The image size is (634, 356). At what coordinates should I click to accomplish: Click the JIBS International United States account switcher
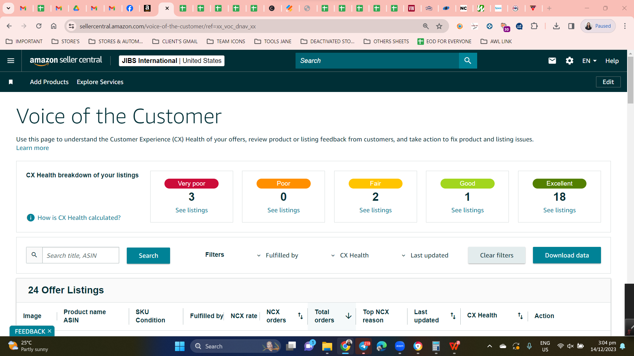[x=171, y=61]
